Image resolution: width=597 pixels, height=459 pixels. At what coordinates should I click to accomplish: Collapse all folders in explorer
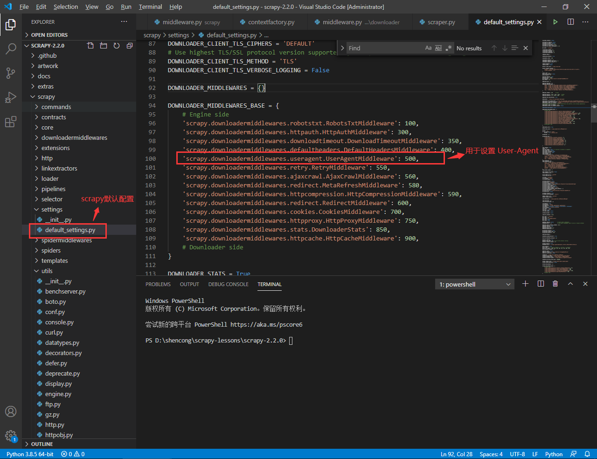130,46
